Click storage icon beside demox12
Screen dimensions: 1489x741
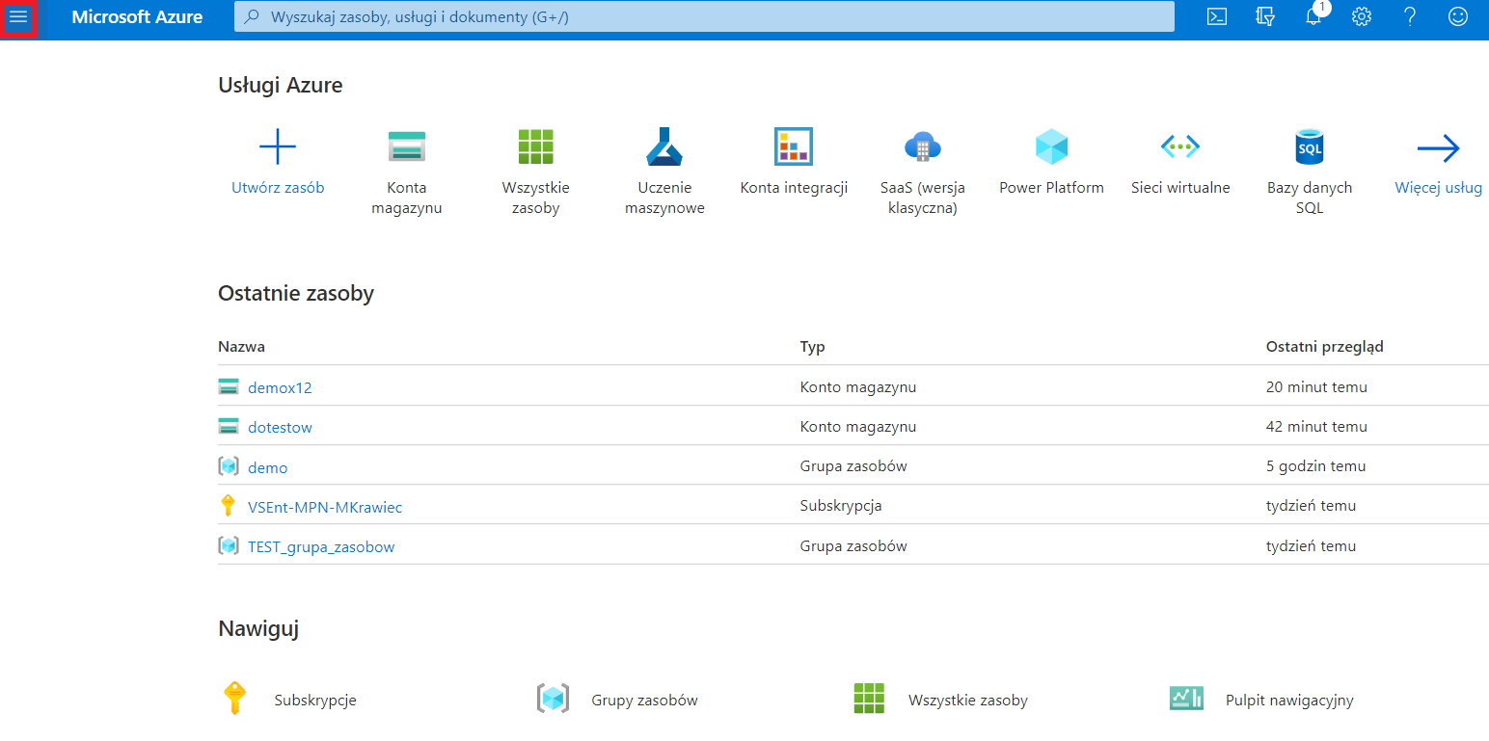point(229,386)
